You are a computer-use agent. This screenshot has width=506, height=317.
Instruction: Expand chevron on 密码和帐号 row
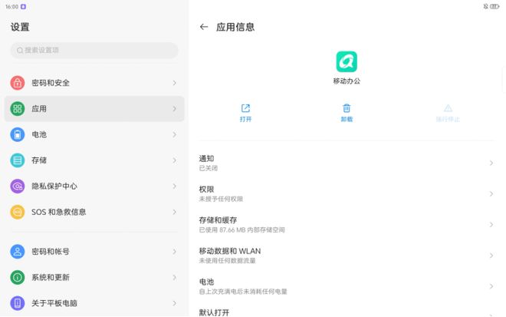pos(174,252)
